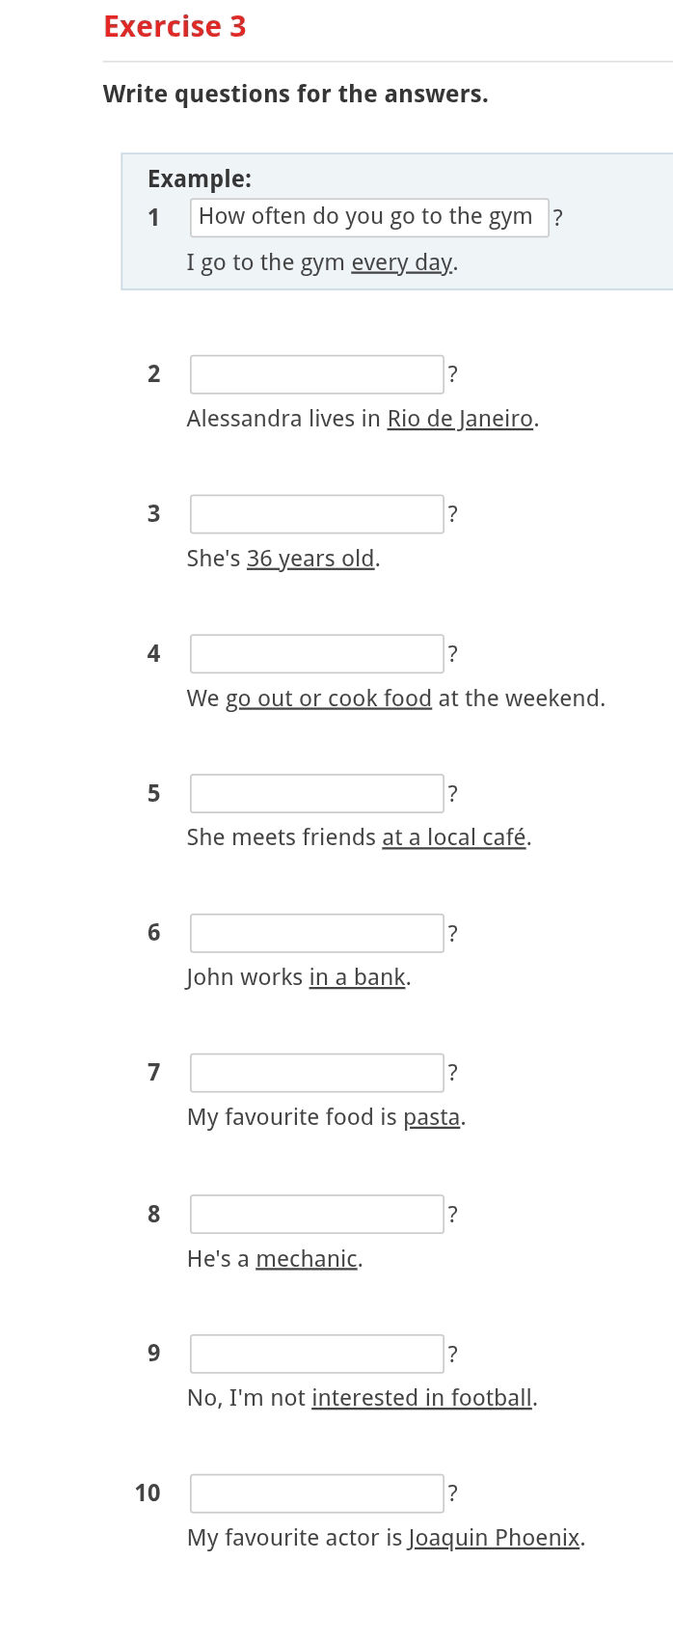Click the underlined "go out or cook food" phrase
The width and height of the screenshot is (673, 1643).
click(329, 698)
